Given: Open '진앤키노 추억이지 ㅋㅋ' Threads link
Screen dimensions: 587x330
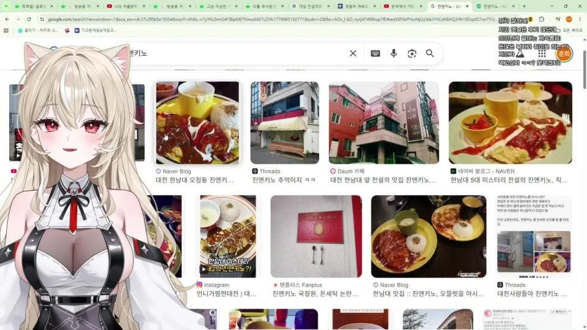Looking at the screenshot, I should tap(283, 180).
